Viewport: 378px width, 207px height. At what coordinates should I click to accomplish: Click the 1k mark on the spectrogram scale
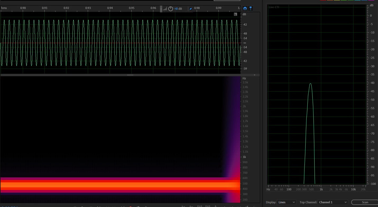pos(244,157)
